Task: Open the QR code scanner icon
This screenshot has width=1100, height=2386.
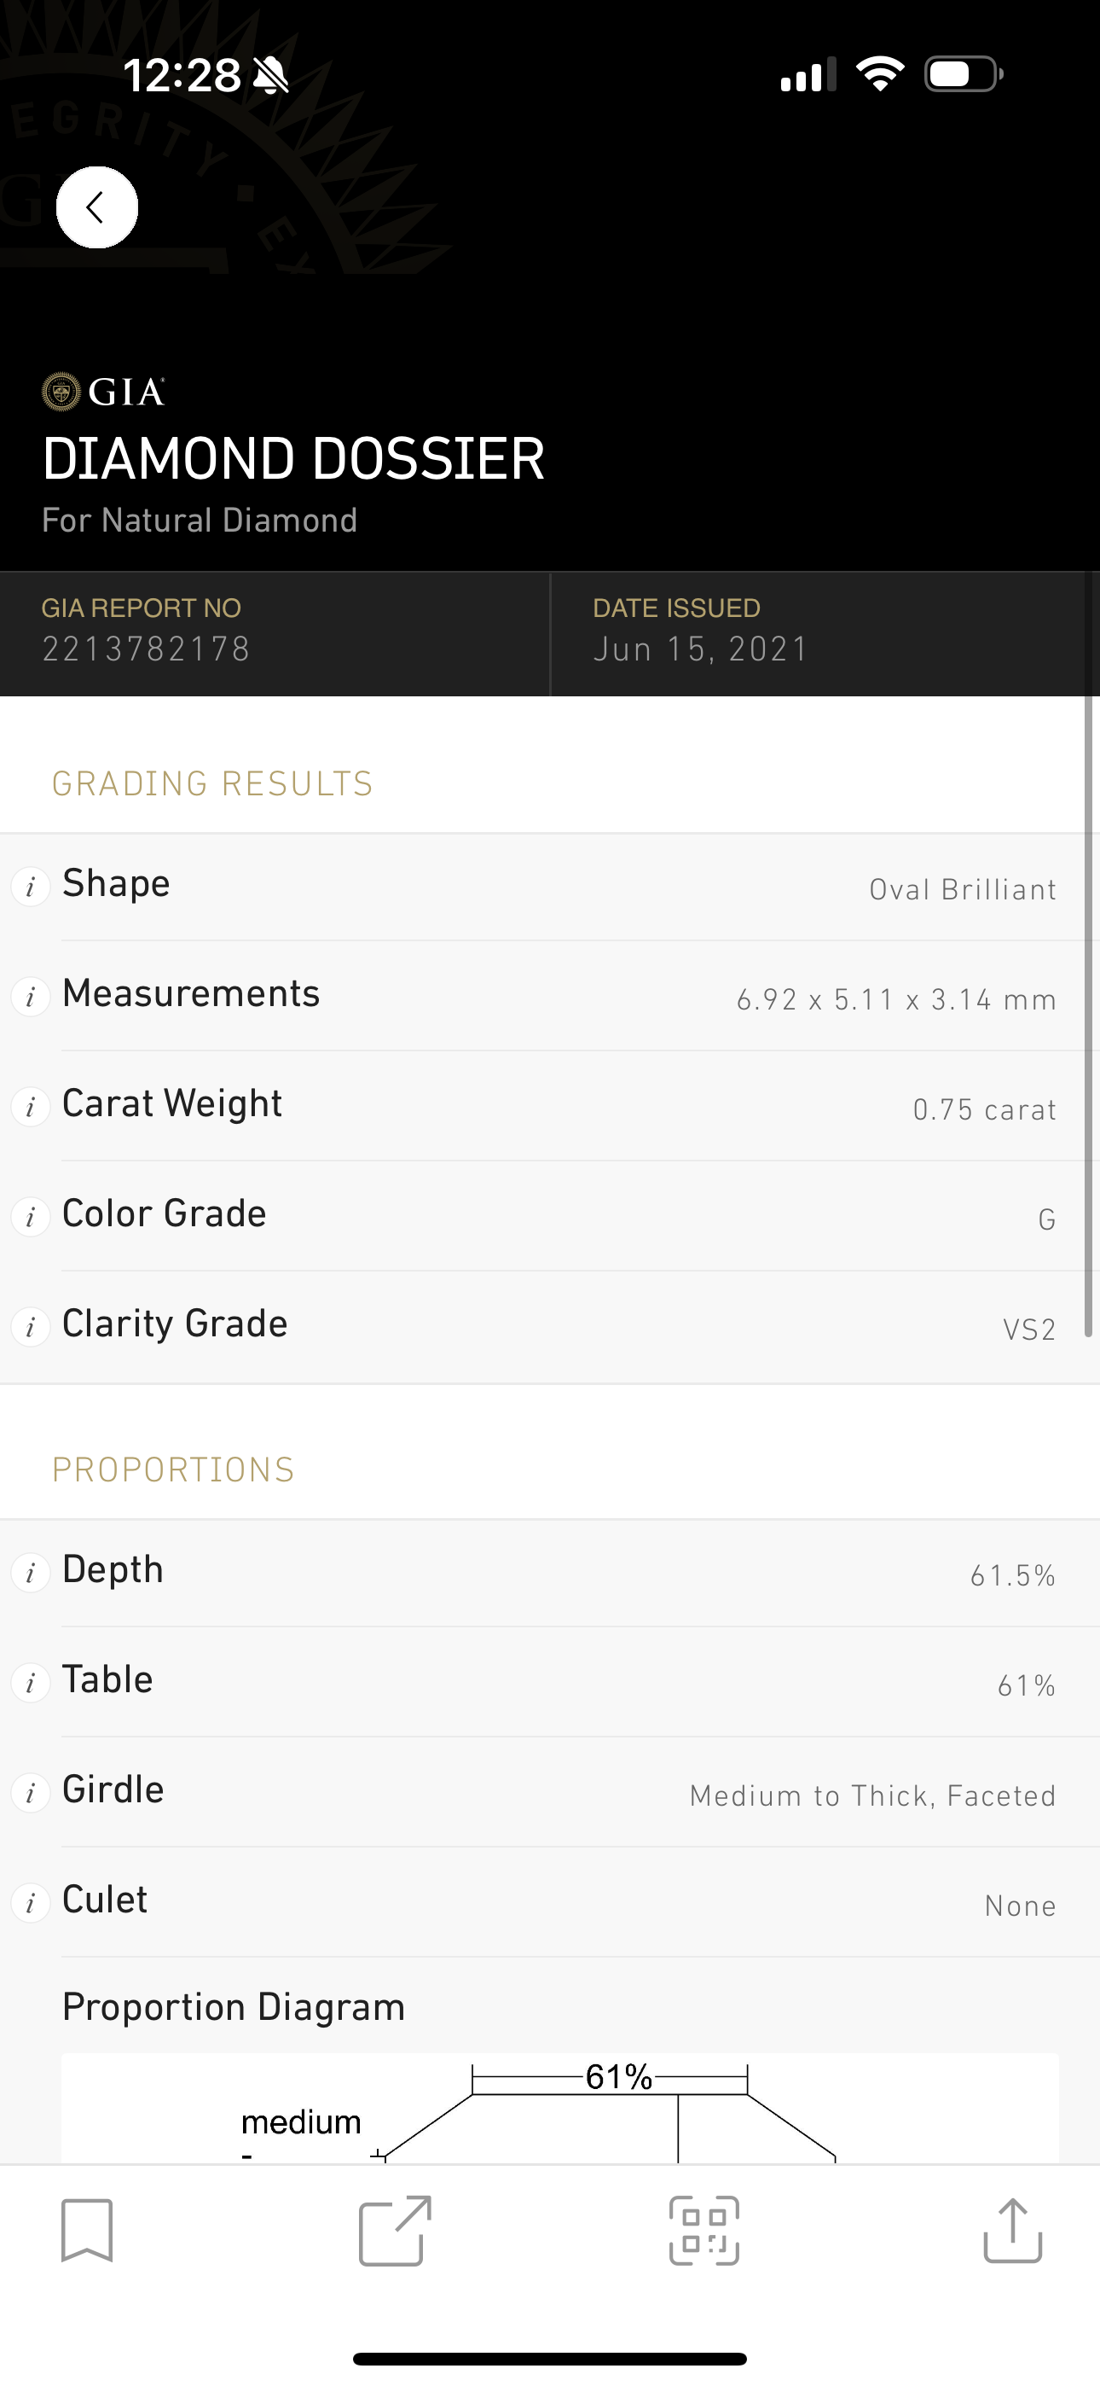Action: [x=703, y=2231]
